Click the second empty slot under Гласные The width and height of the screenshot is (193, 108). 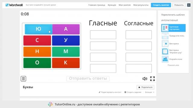(x=103, y=46)
